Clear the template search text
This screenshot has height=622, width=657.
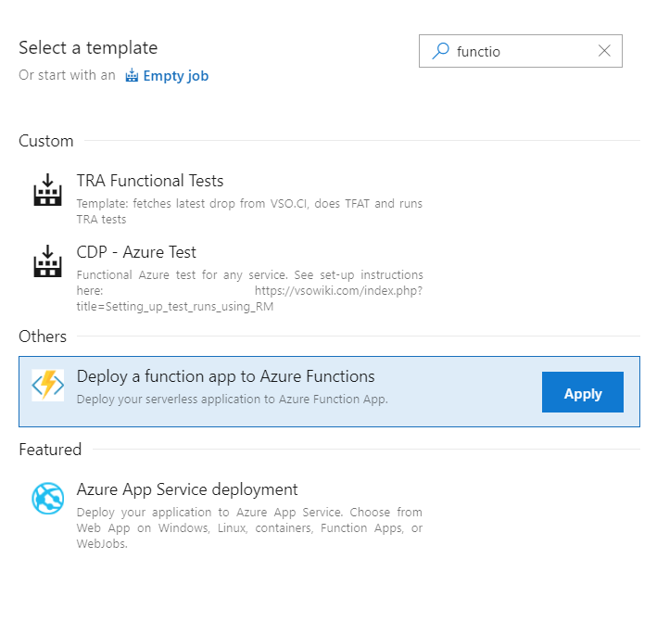tap(604, 51)
